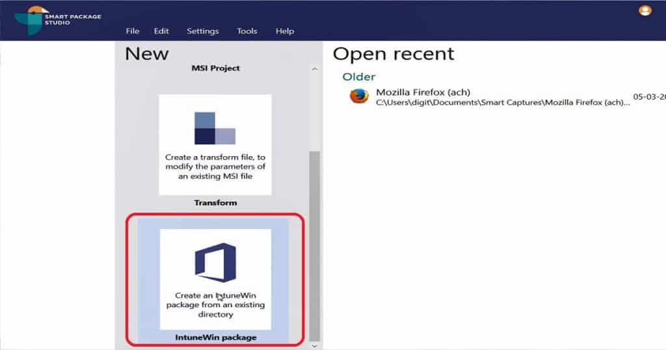Click the Older group heading

click(x=359, y=77)
